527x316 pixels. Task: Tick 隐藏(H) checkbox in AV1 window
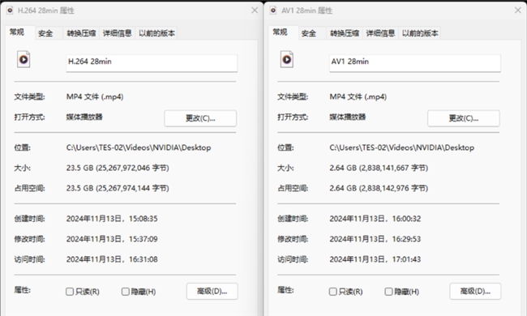(x=388, y=292)
